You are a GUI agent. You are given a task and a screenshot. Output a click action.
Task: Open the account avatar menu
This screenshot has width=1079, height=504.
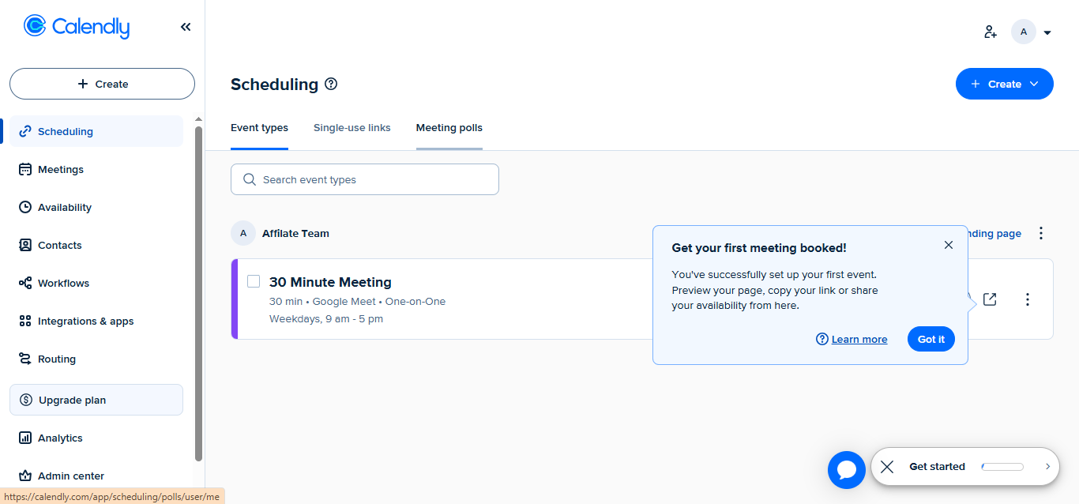click(1024, 32)
